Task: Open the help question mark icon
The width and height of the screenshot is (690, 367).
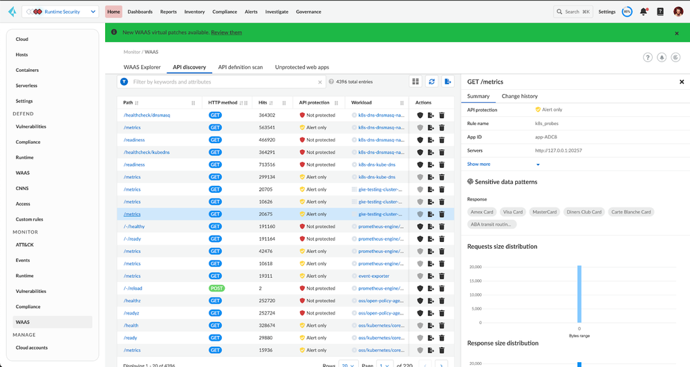Action: (648, 57)
